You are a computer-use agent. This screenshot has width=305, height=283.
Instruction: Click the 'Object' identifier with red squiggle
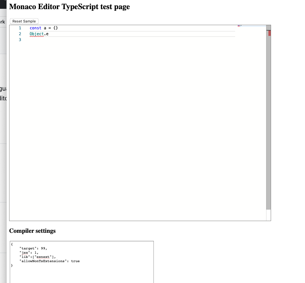[37, 34]
